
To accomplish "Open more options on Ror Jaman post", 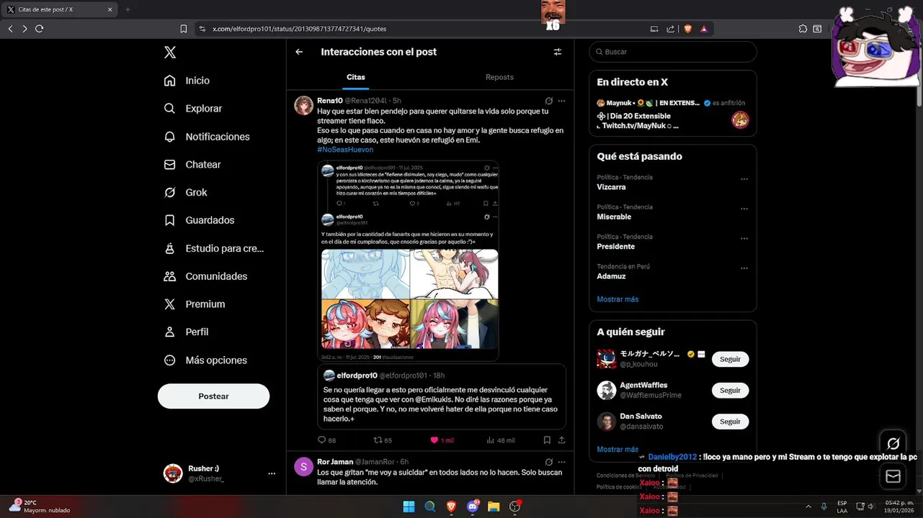I will (x=562, y=462).
